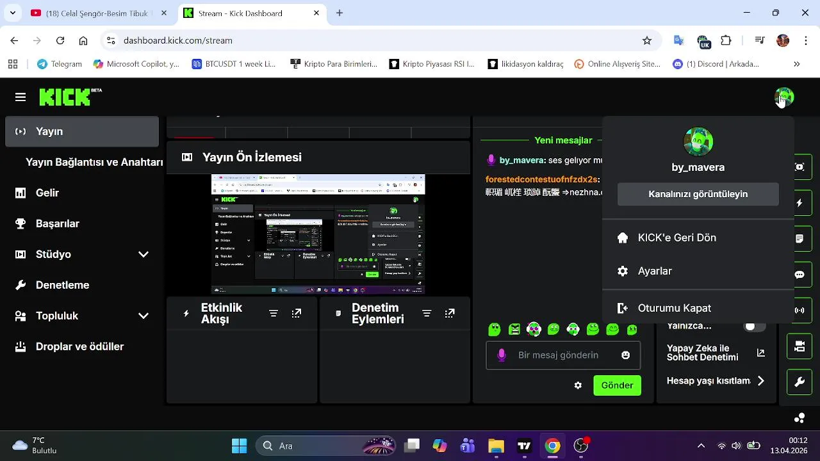Open filter settings of Denetim Eylemleri panel

(427, 313)
